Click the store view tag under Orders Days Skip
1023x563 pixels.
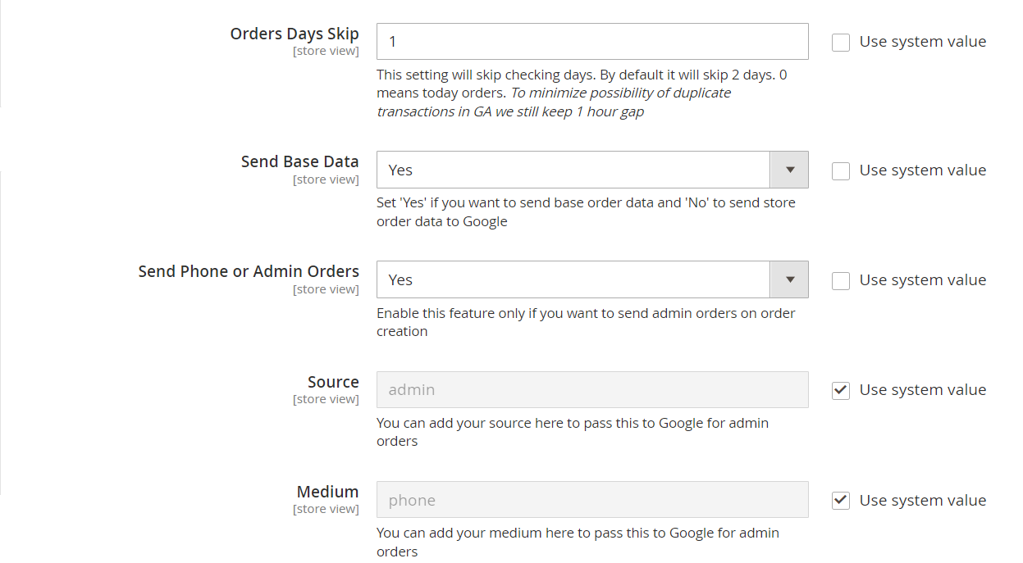(x=326, y=51)
